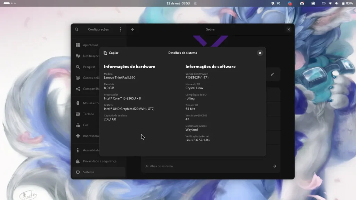Click the Impressoras printer icon

tap(78, 136)
